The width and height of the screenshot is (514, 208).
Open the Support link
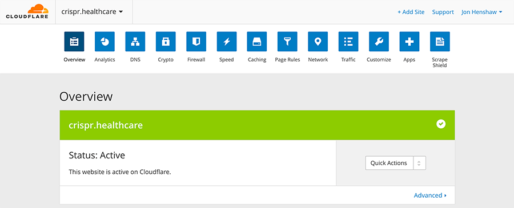pyautogui.click(x=443, y=12)
